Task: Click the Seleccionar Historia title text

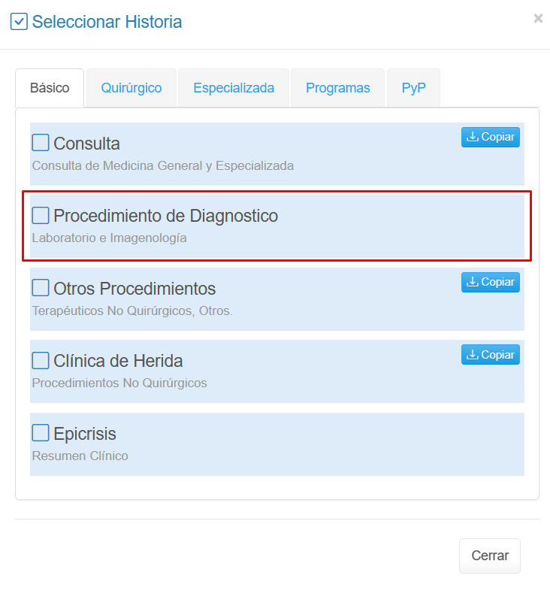Action: [107, 22]
